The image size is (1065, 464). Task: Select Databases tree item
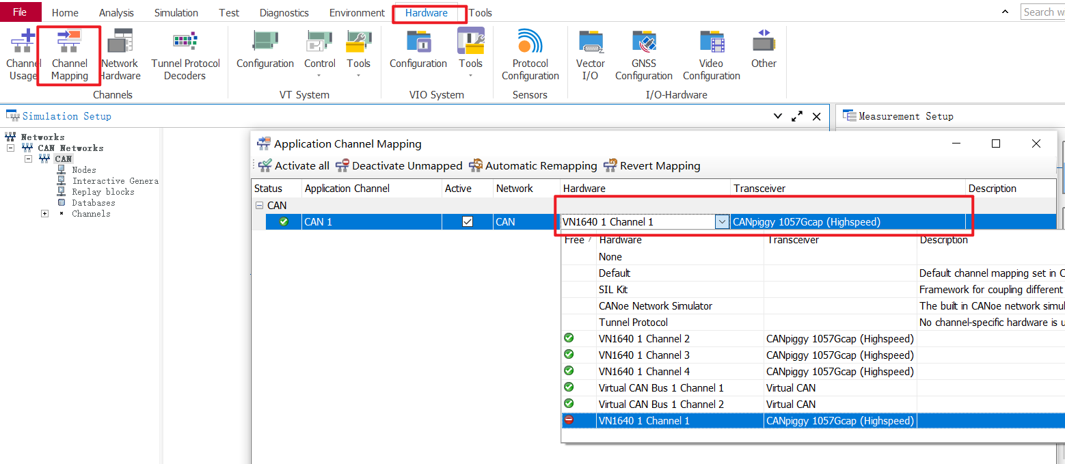[94, 202]
